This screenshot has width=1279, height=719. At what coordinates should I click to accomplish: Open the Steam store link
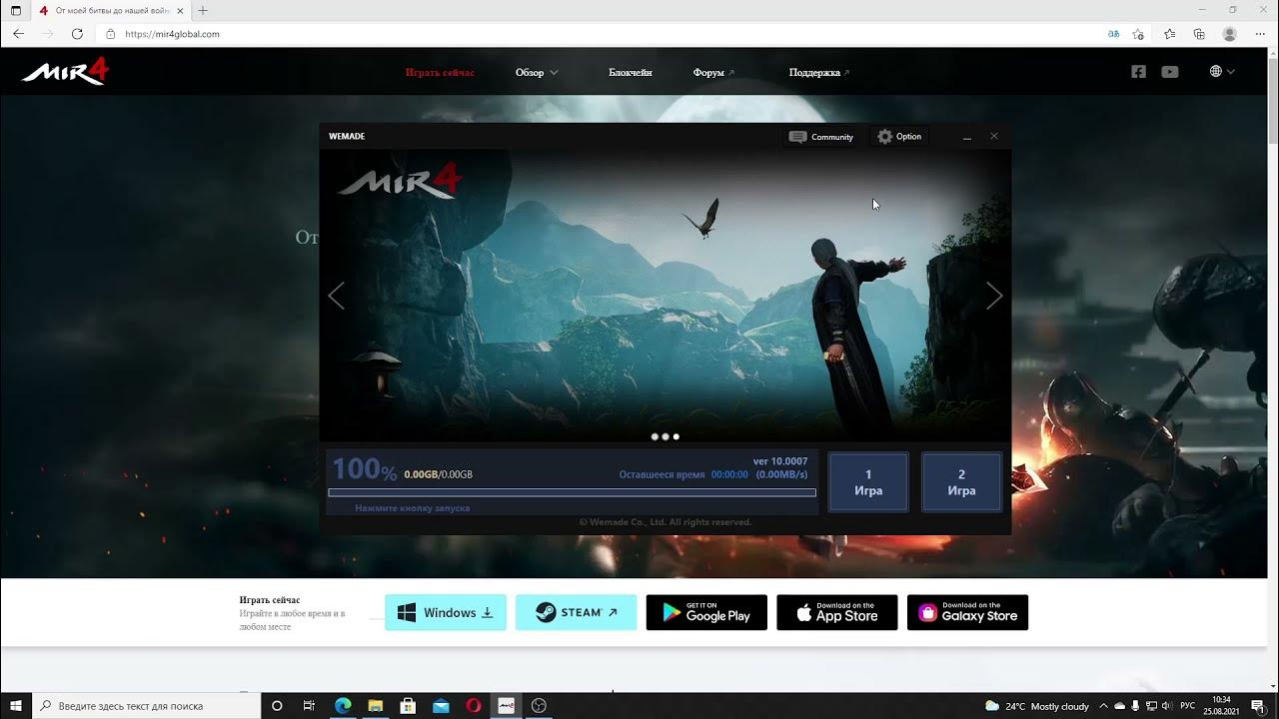[x=576, y=612]
